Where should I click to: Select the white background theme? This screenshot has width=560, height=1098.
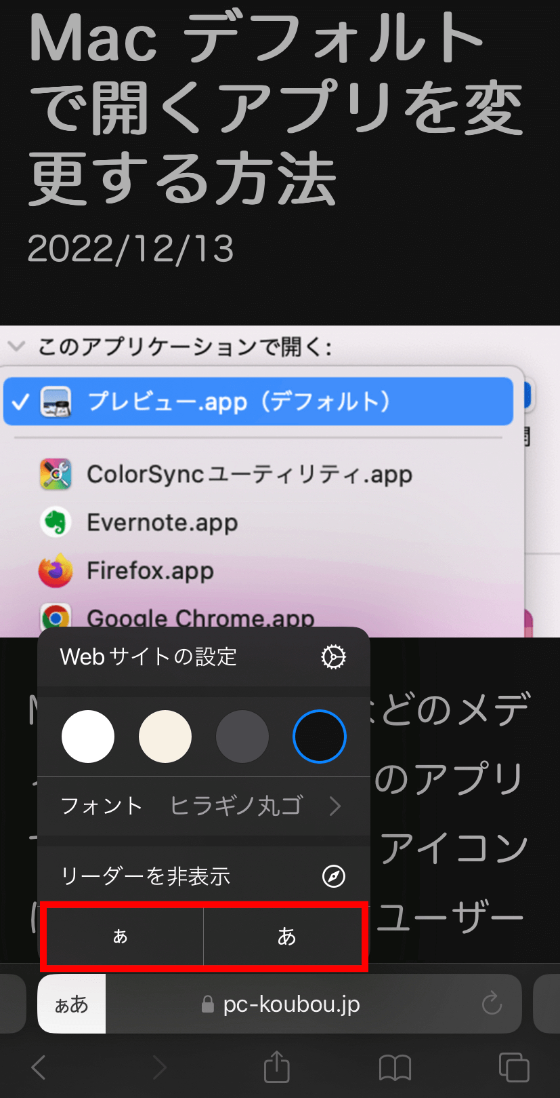(88, 737)
